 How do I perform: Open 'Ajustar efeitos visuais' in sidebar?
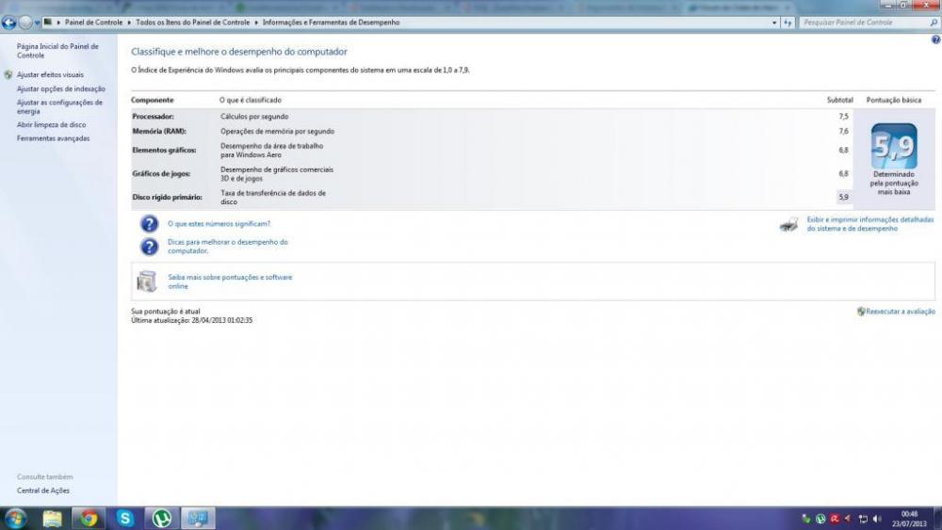click(50, 74)
